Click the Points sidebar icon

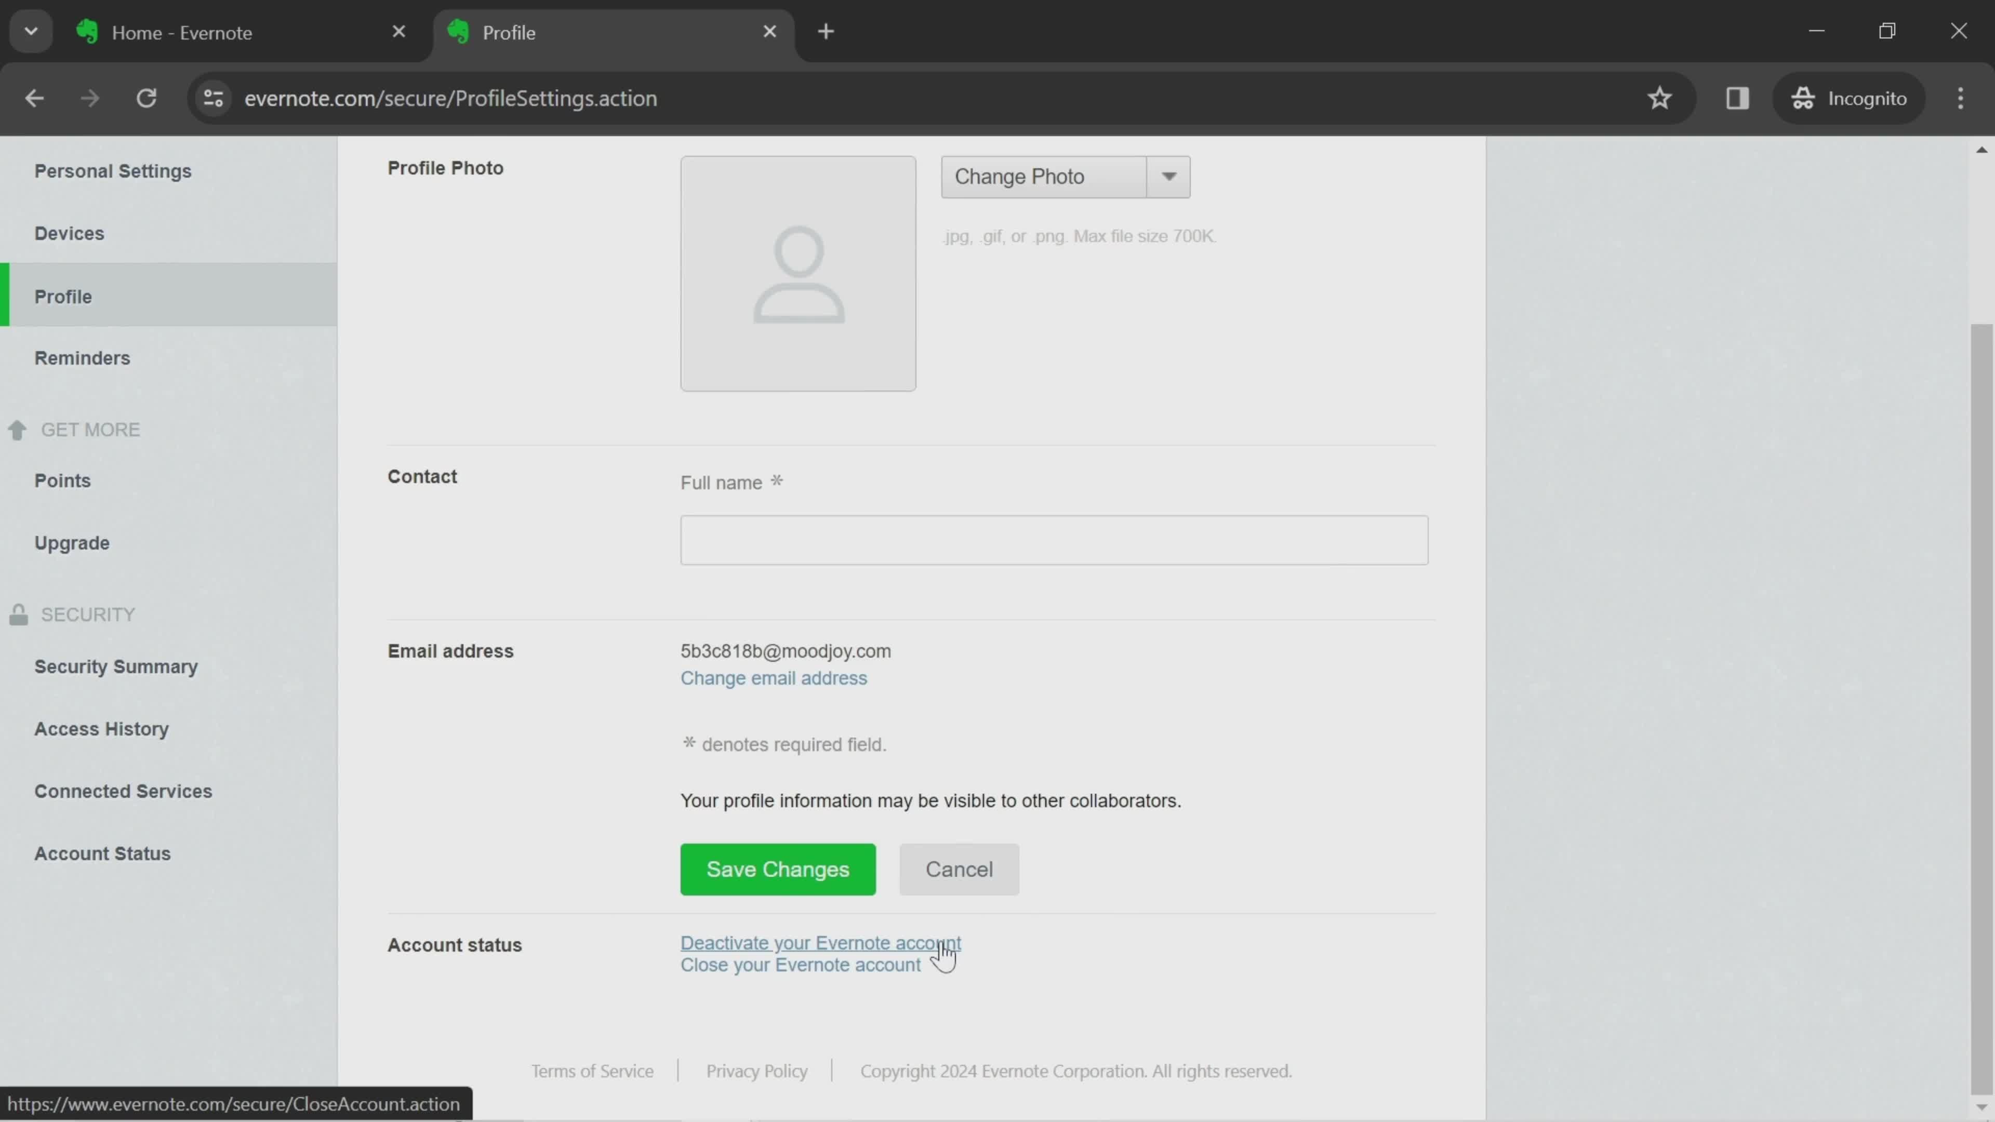click(63, 479)
